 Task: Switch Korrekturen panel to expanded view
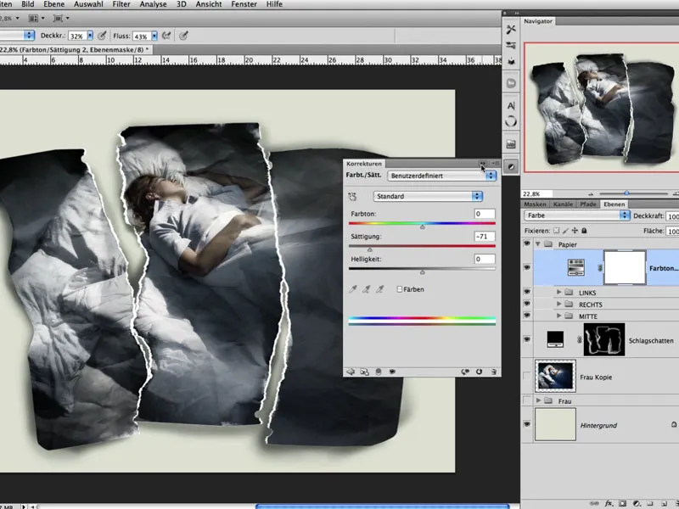[365, 372]
